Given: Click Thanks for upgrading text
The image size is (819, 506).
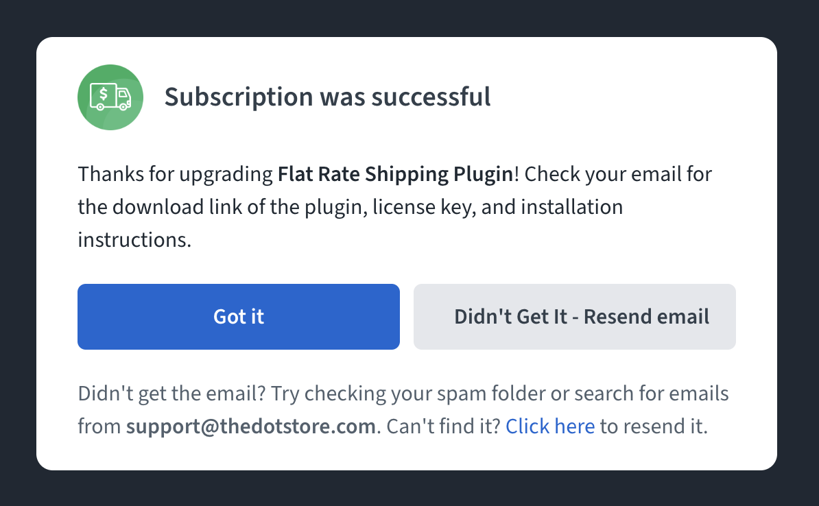Looking at the screenshot, I should click(175, 174).
